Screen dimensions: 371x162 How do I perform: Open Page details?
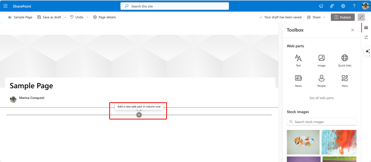click(104, 17)
